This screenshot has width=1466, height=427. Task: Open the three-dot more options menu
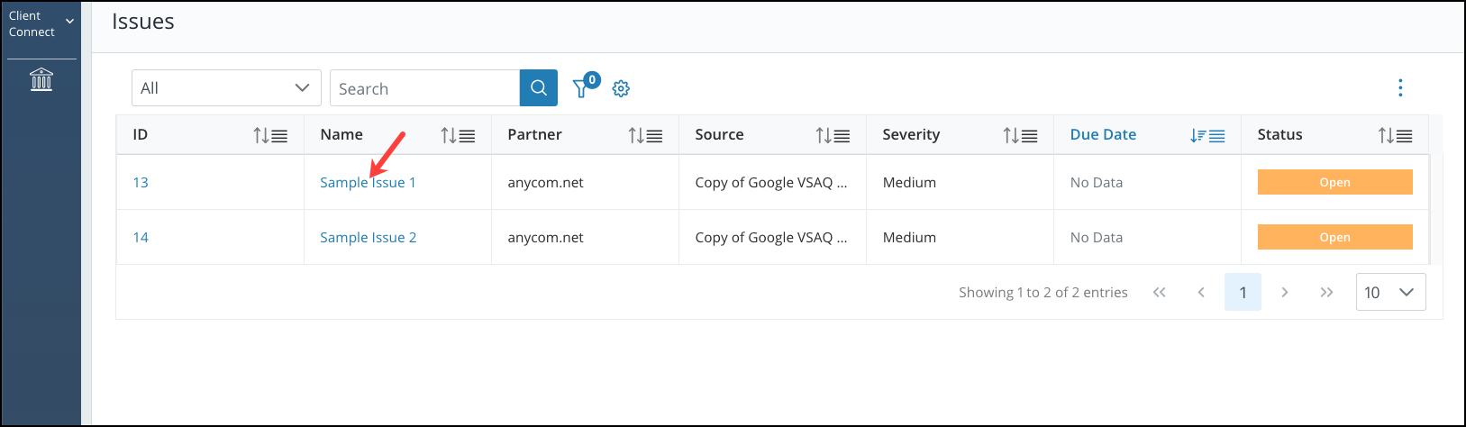[x=1399, y=87]
